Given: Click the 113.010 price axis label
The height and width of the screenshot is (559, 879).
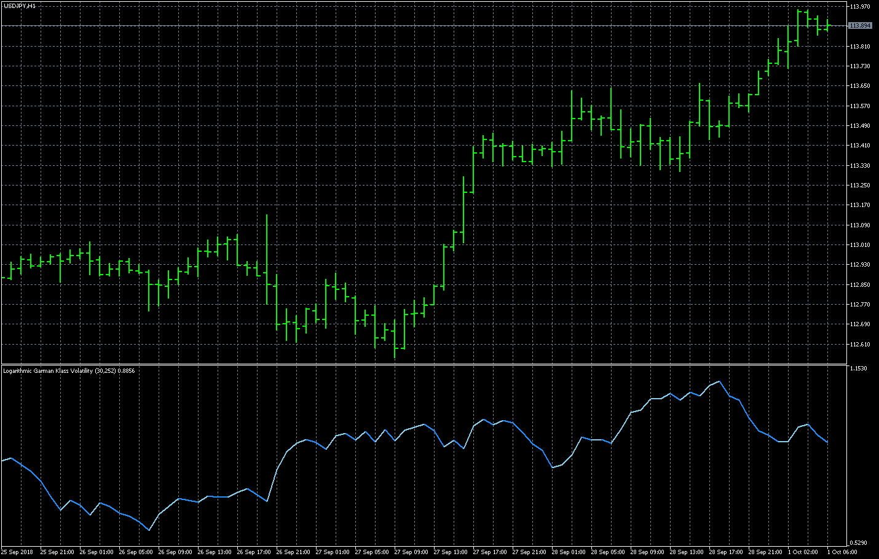Looking at the screenshot, I should 860,245.
